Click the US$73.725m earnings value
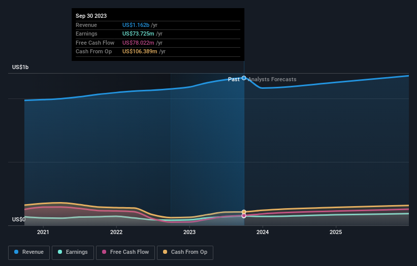 point(138,34)
